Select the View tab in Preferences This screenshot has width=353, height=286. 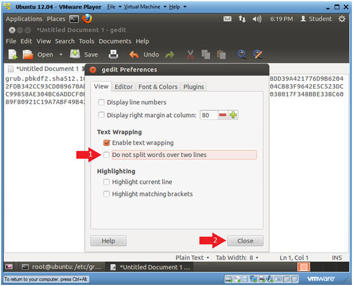(x=101, y=86)
